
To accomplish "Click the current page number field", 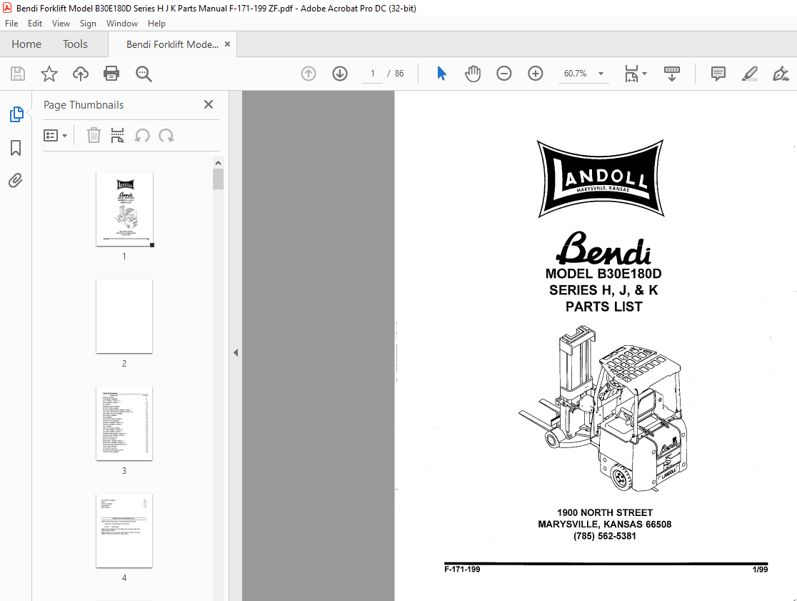I will click(x=373, y=74).
